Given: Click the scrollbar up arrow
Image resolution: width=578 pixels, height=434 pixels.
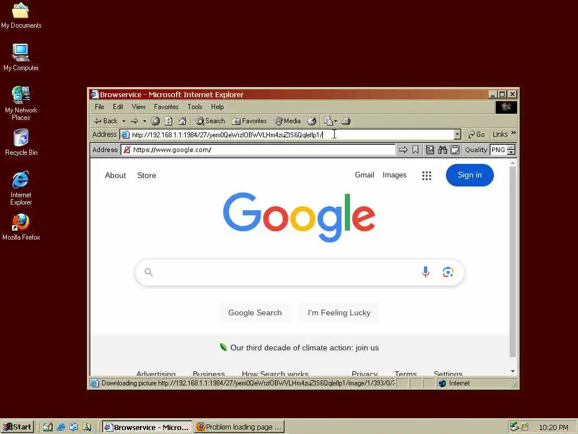Looking at the screenshot, I should coord(513,163).
